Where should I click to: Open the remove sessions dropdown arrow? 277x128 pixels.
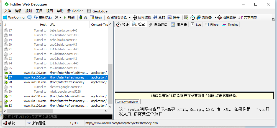point(60,17)
